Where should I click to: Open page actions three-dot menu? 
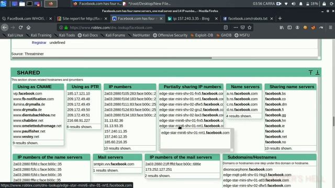(x=236, y=28)
